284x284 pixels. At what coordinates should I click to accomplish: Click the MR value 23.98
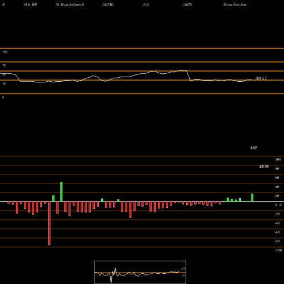264,166
